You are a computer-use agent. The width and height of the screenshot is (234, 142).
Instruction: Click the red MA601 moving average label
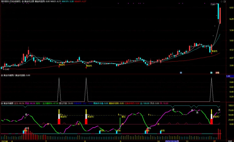tap(80, 1)
